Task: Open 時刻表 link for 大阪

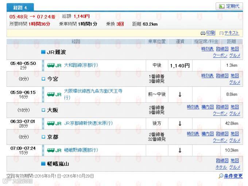Action: [x=193, y=107]
